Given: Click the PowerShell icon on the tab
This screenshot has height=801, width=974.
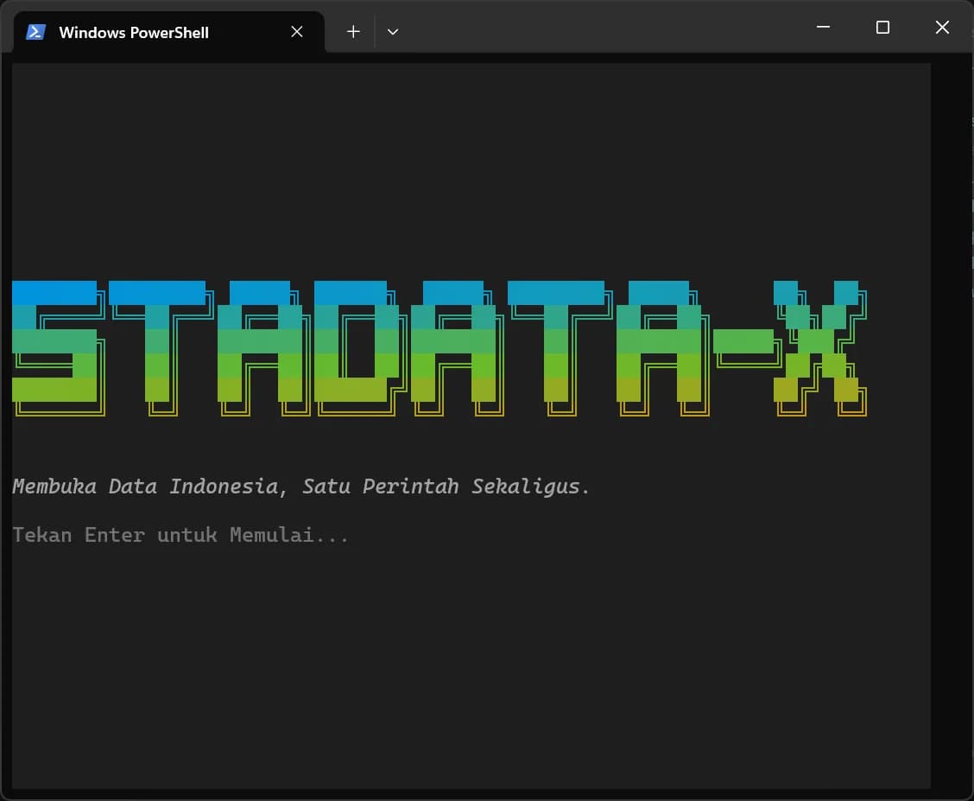Looking at the screenshot, I should (35, 32).
